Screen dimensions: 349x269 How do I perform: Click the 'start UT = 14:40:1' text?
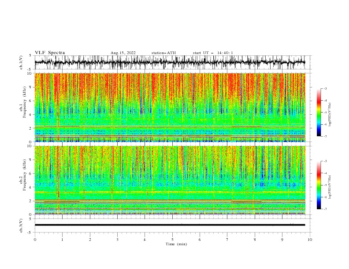point(213,53)
